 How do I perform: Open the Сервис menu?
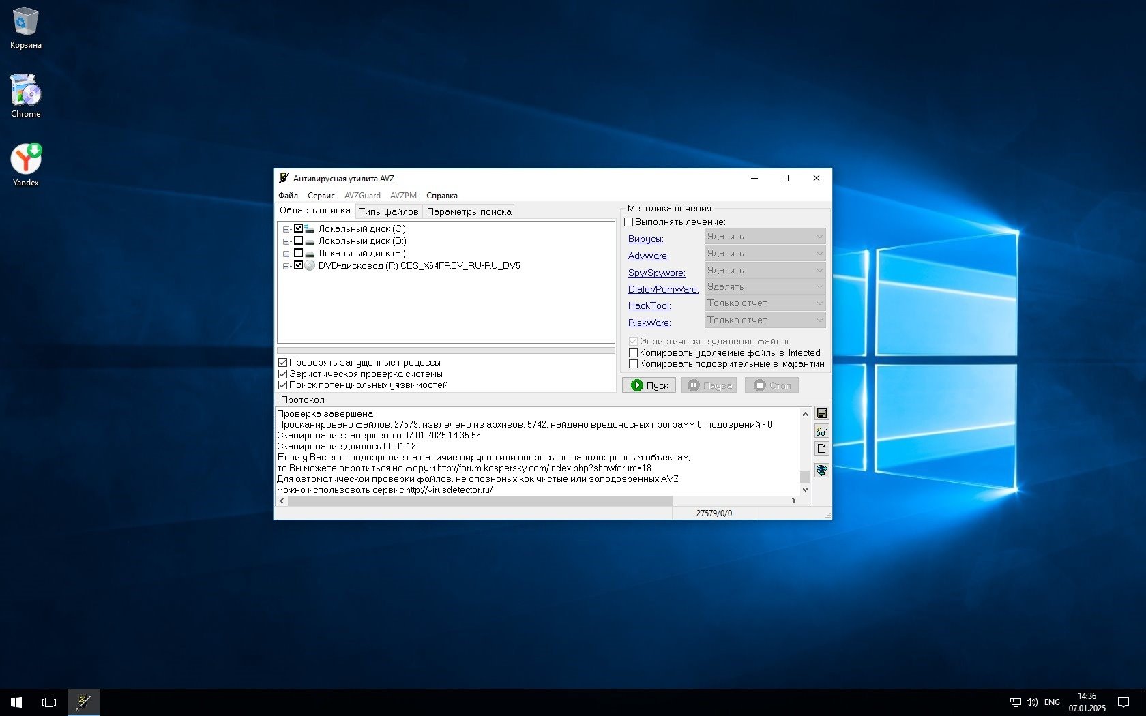321,196
